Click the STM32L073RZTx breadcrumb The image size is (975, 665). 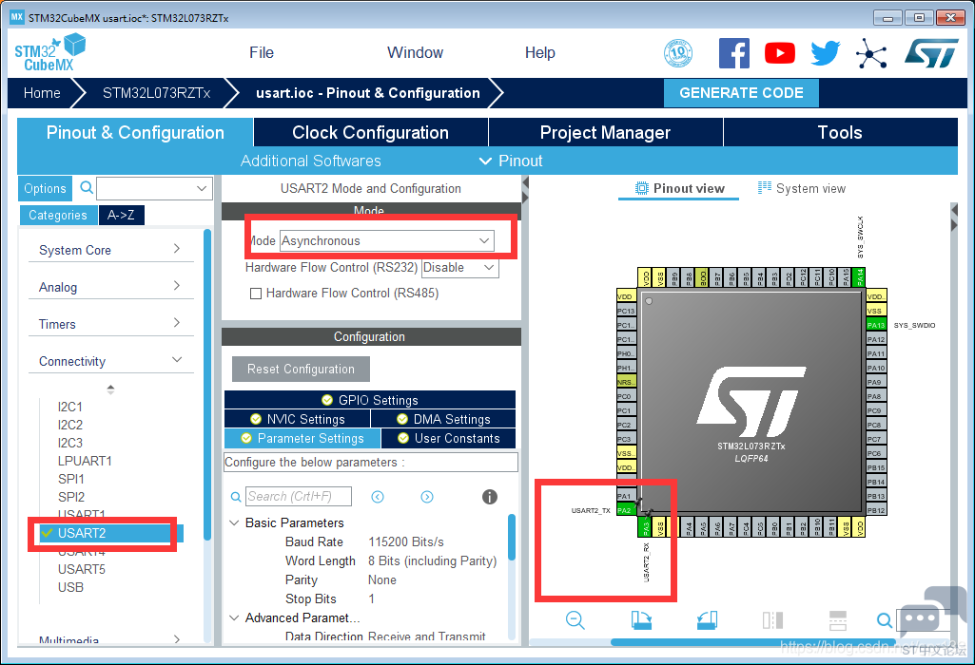pos(156,93)
